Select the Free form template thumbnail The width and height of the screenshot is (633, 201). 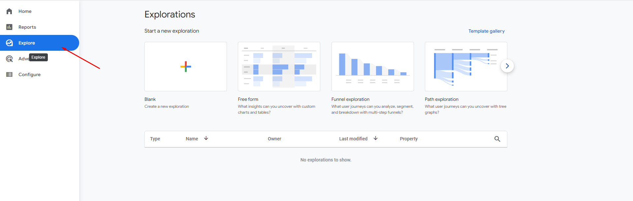tap(279, 67)
